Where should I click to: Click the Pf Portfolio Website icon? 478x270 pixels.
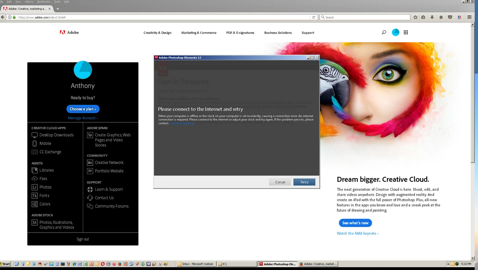point(90,171)
